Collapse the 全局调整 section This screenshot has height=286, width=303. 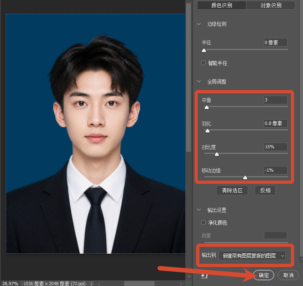point(199,82)
